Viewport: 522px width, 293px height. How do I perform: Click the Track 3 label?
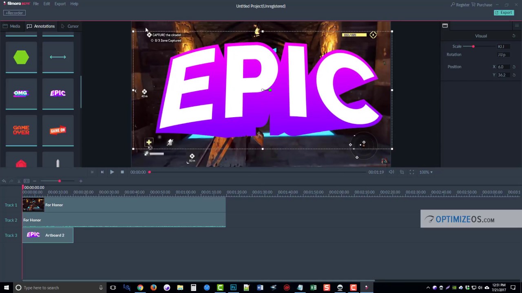point(11,235)
